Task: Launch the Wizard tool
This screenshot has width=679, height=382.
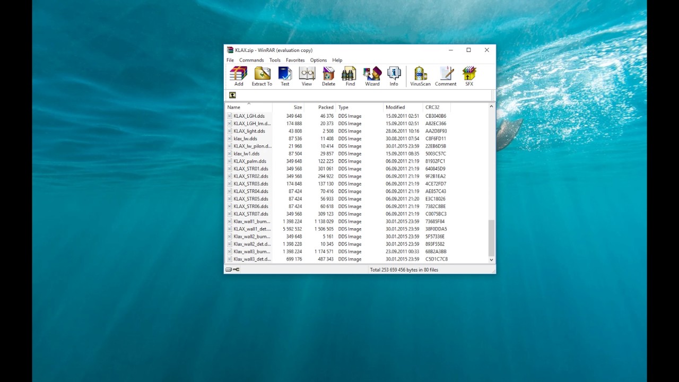Action: [x=372, y=76]
